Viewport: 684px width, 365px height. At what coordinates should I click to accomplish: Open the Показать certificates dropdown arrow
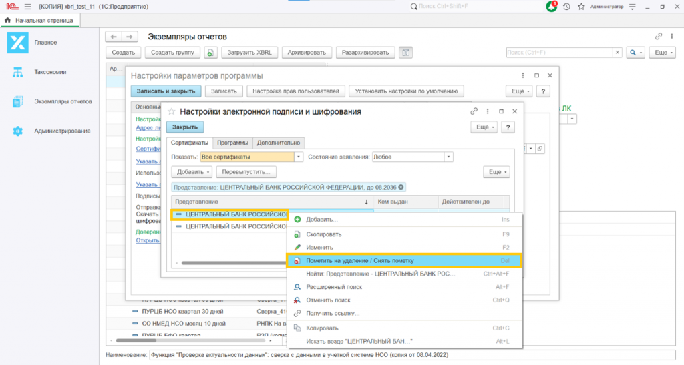point(299,157)
